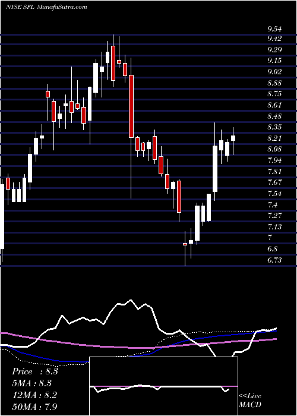Click the 9.15 price axis label
297x416 pixels.
[x=274, y=61]
